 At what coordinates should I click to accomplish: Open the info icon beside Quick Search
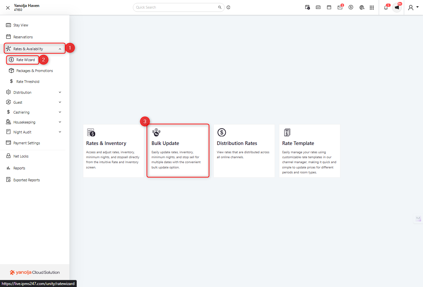tap(228, 7)
